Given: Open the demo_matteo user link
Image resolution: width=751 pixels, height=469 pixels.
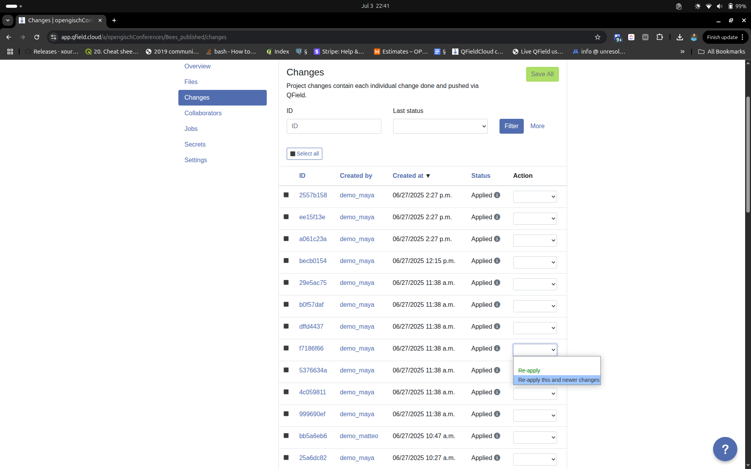Looking at the screenshot, I should tap(359, 436).
